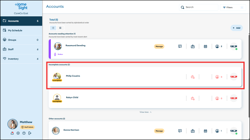The width and height of the screenshot is (250, 140).
Task: Switch to grid view
Action: (x=60, y=28)
